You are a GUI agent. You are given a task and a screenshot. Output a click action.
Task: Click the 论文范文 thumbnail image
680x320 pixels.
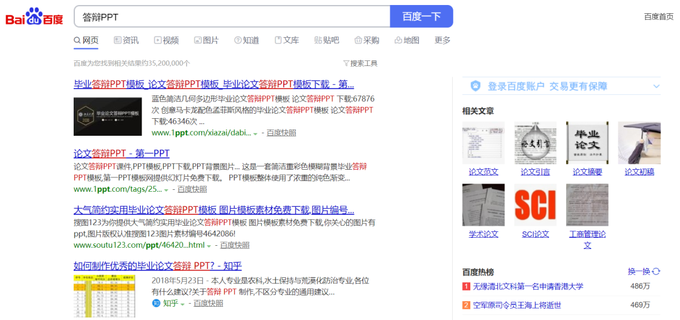click(x=484, y=143)
